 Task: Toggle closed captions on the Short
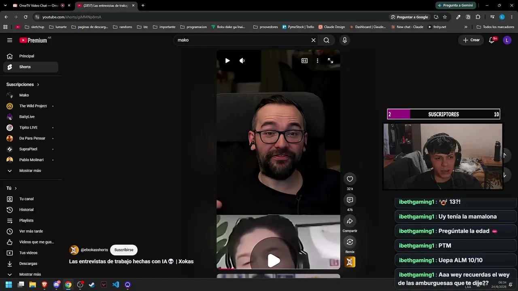pyautogui.click(x=304, y=61)
